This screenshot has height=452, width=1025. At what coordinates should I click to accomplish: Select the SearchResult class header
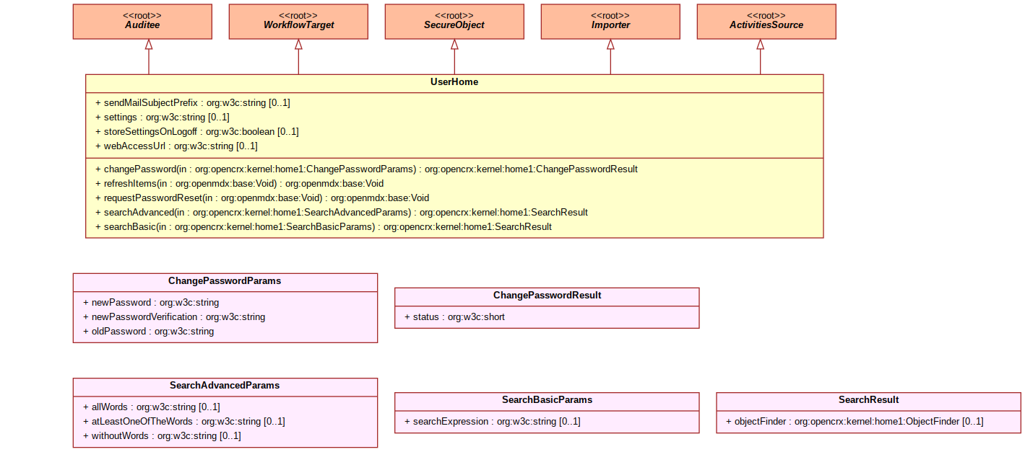[869, 400]
